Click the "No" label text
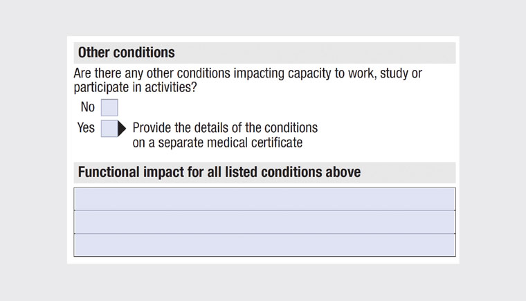Screen dimensions: 526x301 tap(88, 107)
